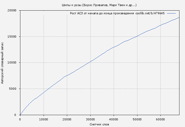Click the curve's endpoint at the right edge
This screenshot has height=127, width=185.
pyautogui.click(x=179, y=17)
